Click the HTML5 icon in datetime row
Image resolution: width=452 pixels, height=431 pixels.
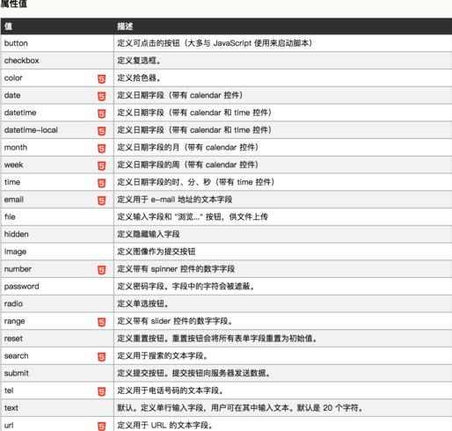[x=101, y=113]
